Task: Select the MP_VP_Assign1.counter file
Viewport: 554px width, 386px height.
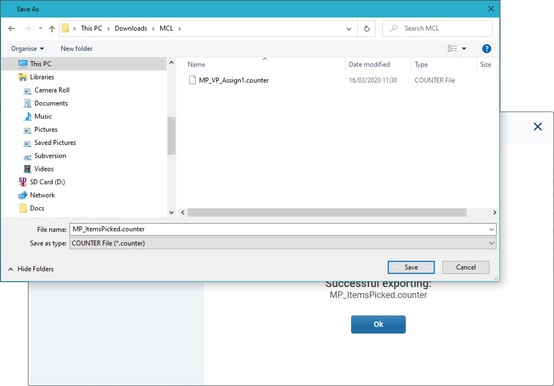Action: pos(234,80)
